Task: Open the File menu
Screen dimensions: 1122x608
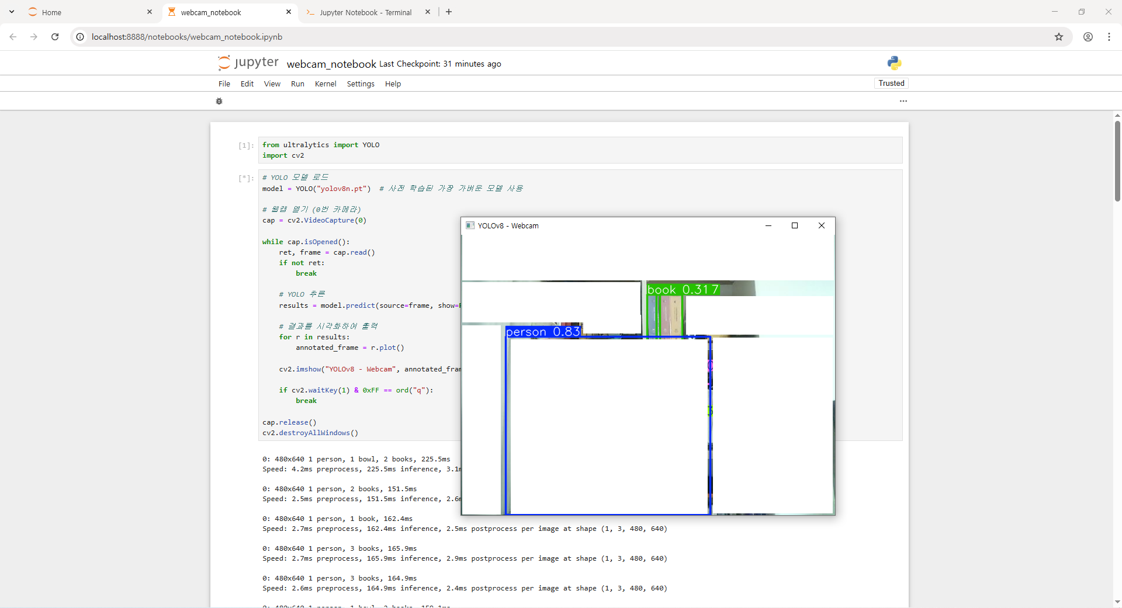Action: [224, 84]
